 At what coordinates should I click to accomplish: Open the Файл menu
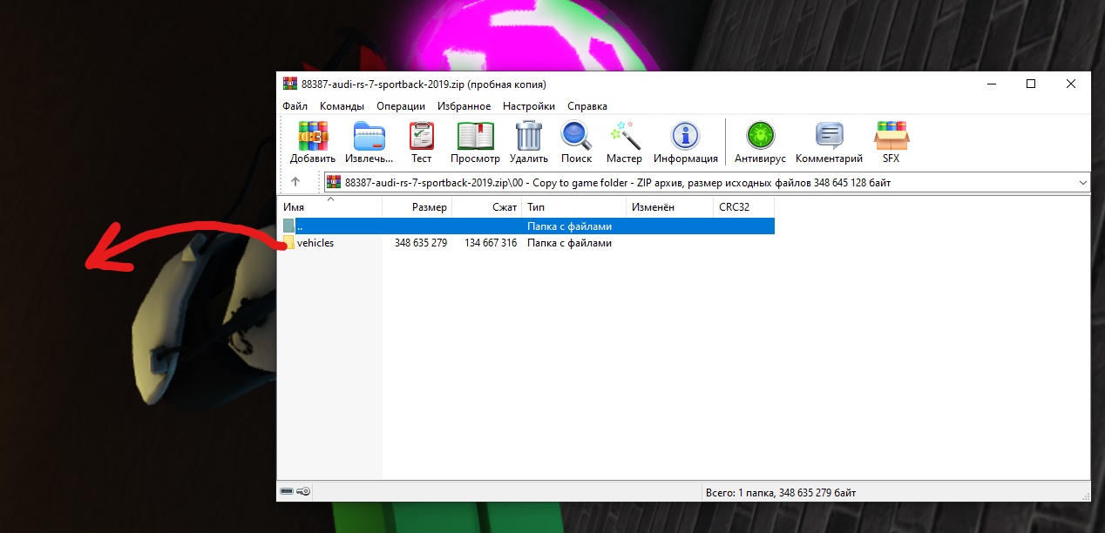click(x=295, y=106)
